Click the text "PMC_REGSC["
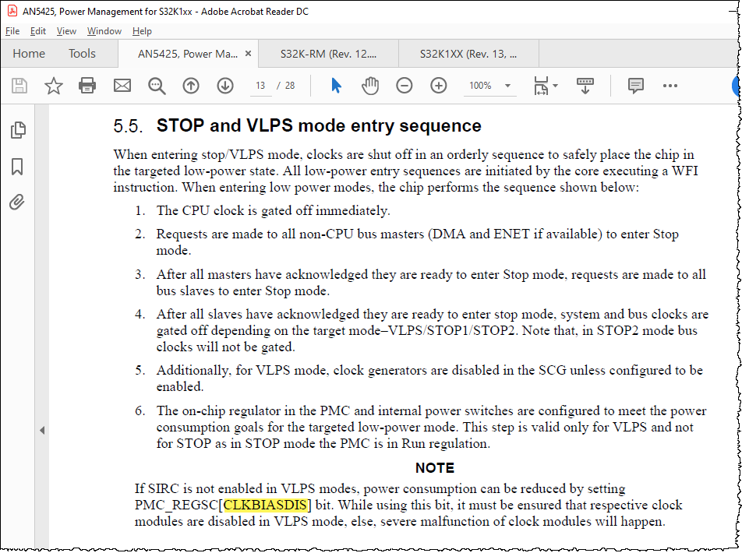742x553 pixels. coord(179,505)
